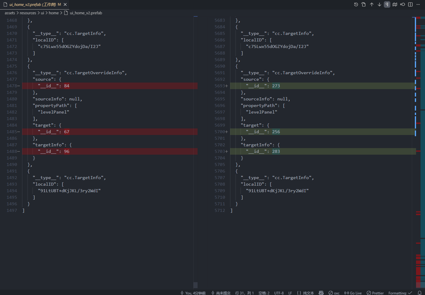
Task: Toggle split editor layout icon
Action: [410, 4]
